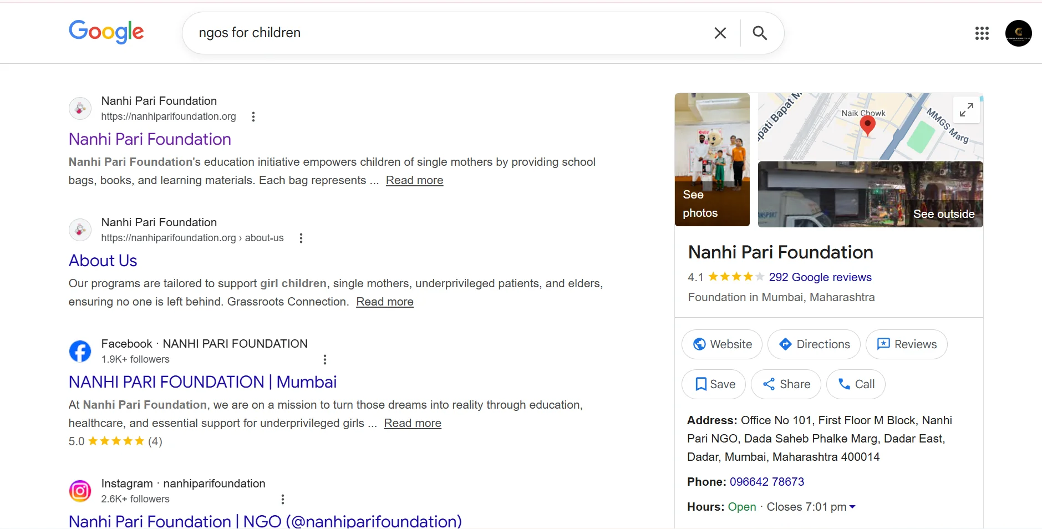The width and height of the screenshot is (1042, 529).
Task: Open NANHI PARI FOUNDATION | Mumbai Facebook link
Action: (202, 382)
